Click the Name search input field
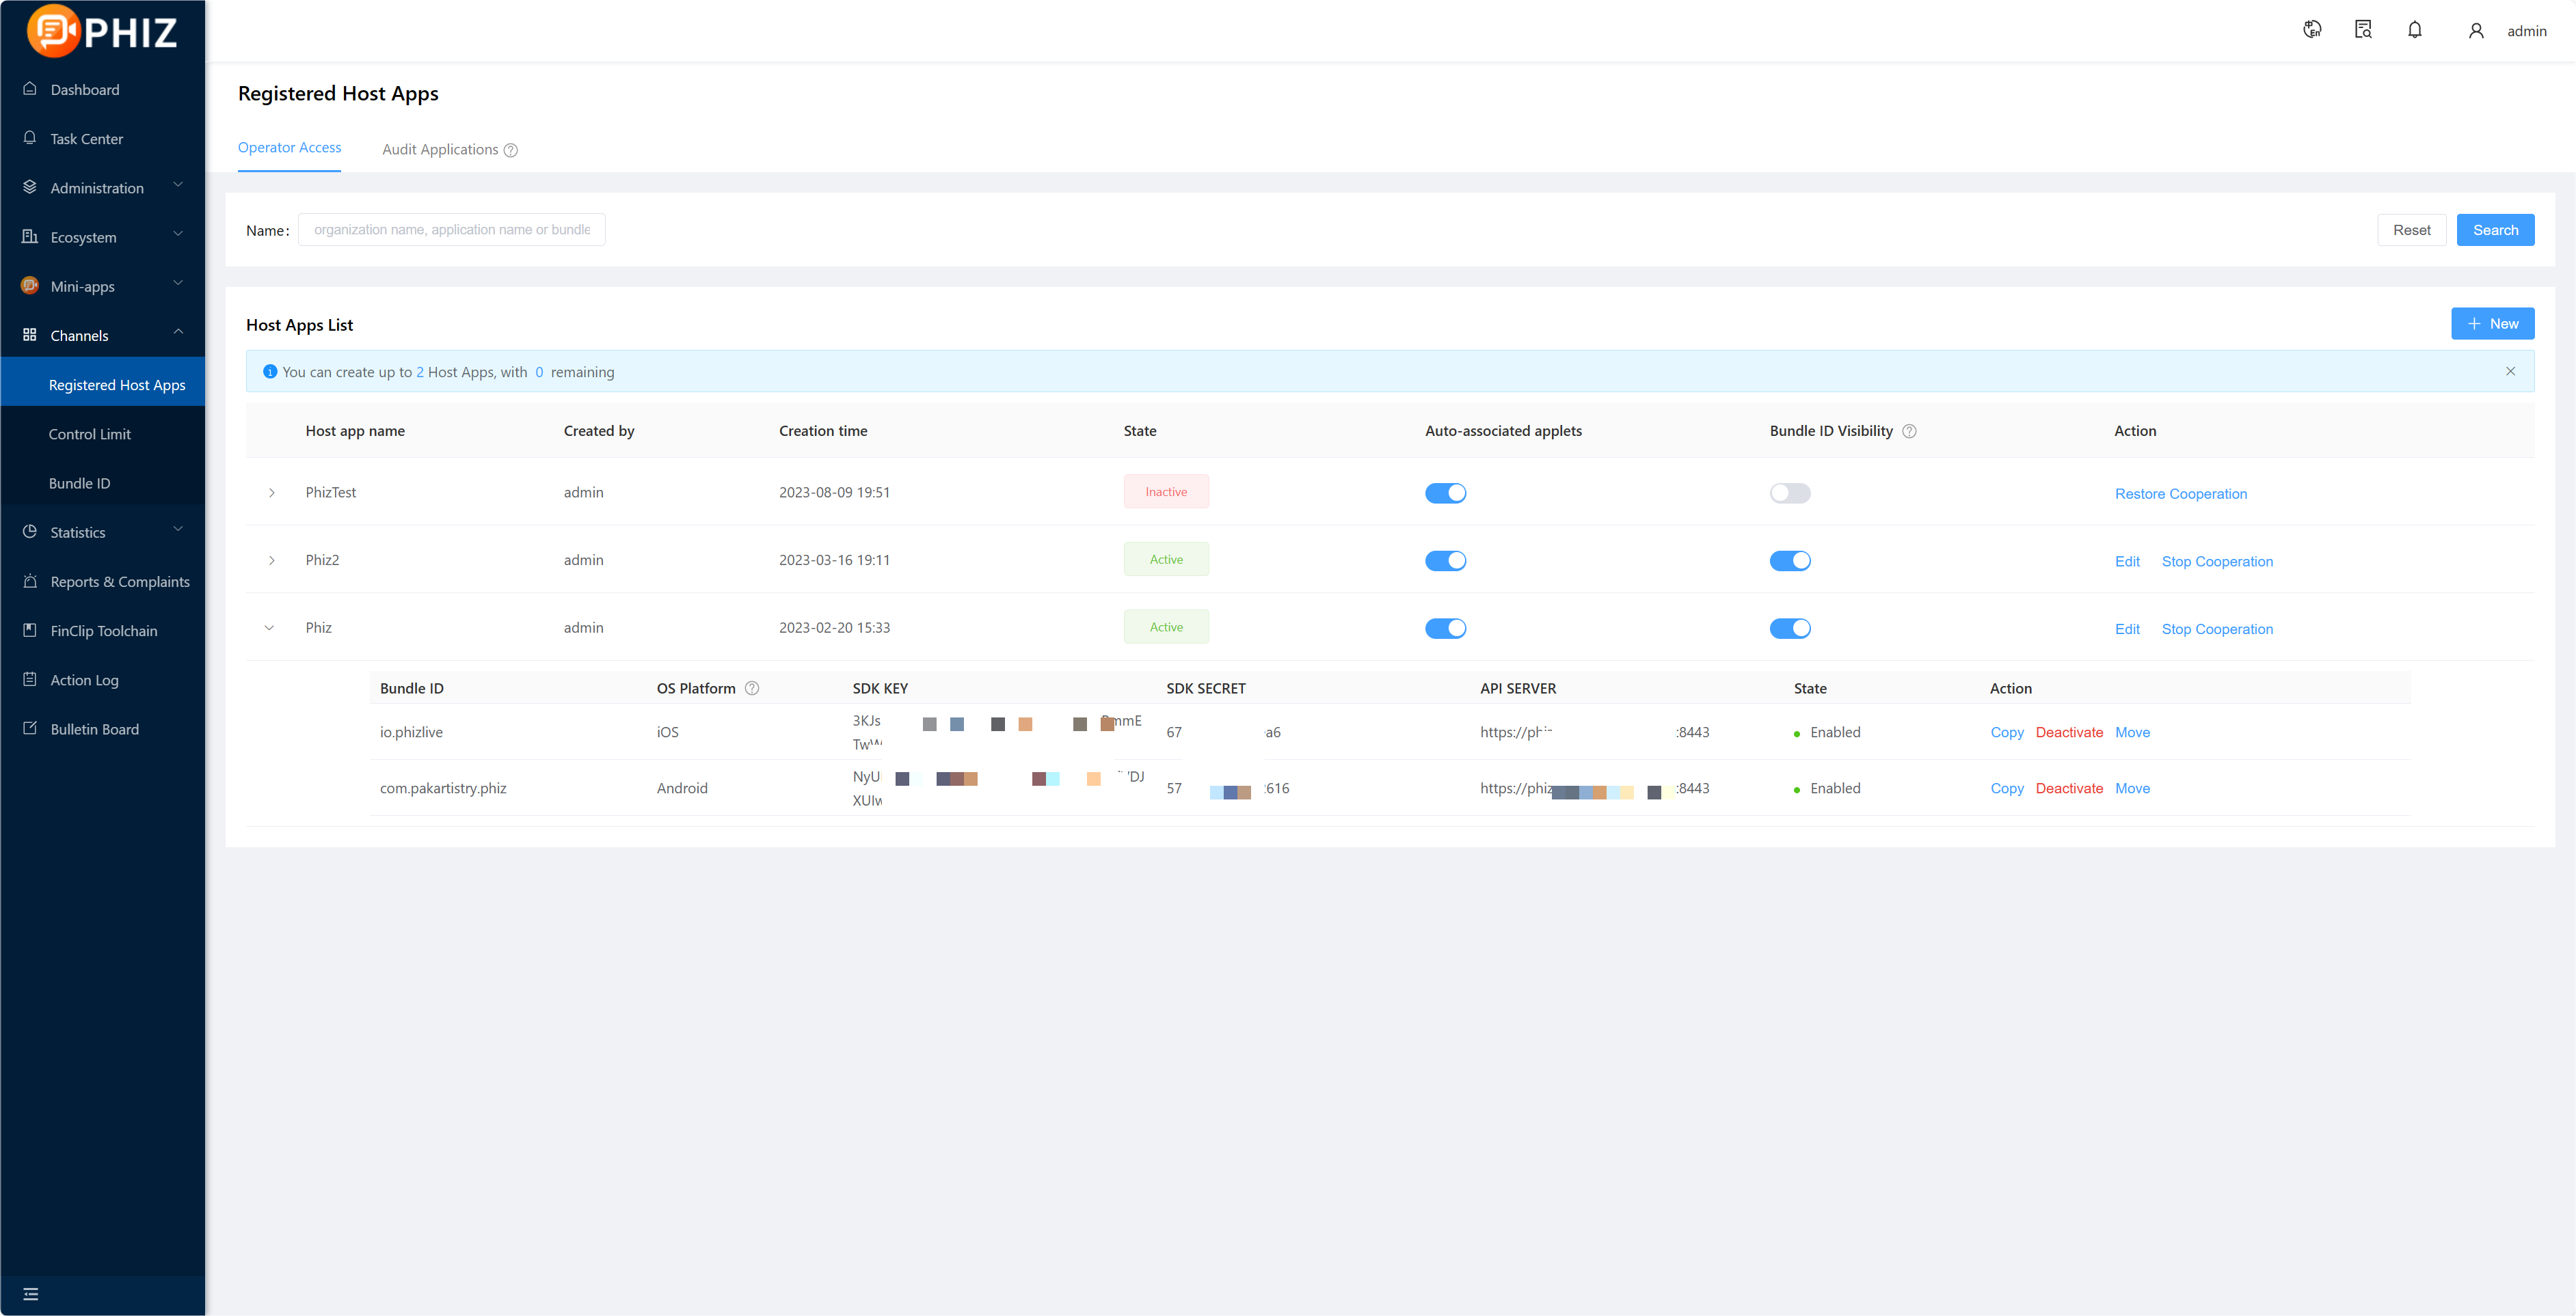Image resolution: width=2576 pixels, height=1316 pixels. coord(452,230)
